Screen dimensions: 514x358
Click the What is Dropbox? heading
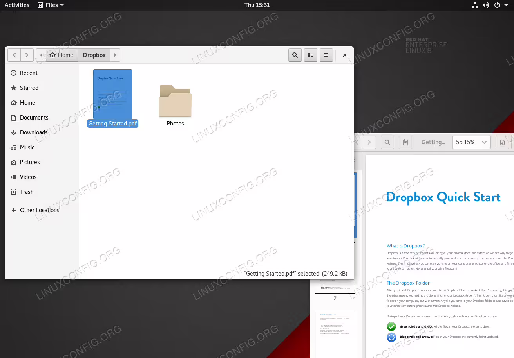(405, 246)
